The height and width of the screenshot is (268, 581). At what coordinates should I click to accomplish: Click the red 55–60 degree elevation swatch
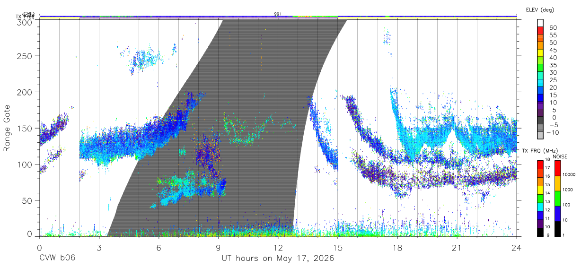click(540, 32)
